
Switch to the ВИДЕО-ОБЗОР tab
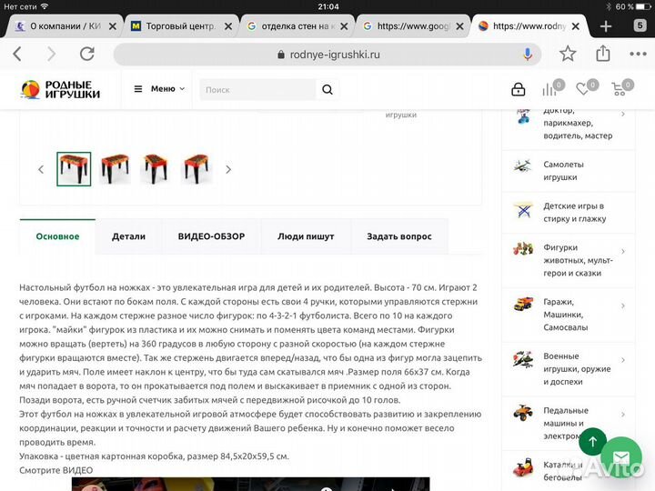(x=205, y=236)
